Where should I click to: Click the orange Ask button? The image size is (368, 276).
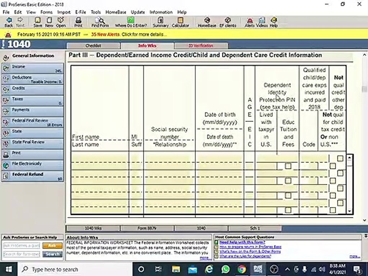(x=53, y=245)
